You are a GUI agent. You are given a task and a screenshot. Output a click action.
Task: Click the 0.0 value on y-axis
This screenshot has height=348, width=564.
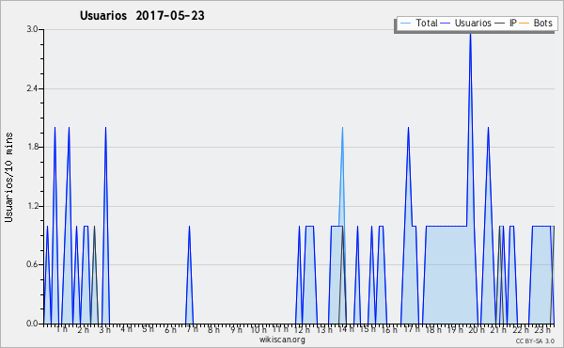(32, 324)
